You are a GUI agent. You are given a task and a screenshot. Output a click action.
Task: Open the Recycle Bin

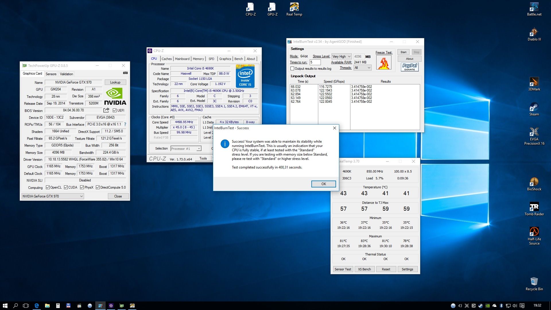tap(534, 284)
